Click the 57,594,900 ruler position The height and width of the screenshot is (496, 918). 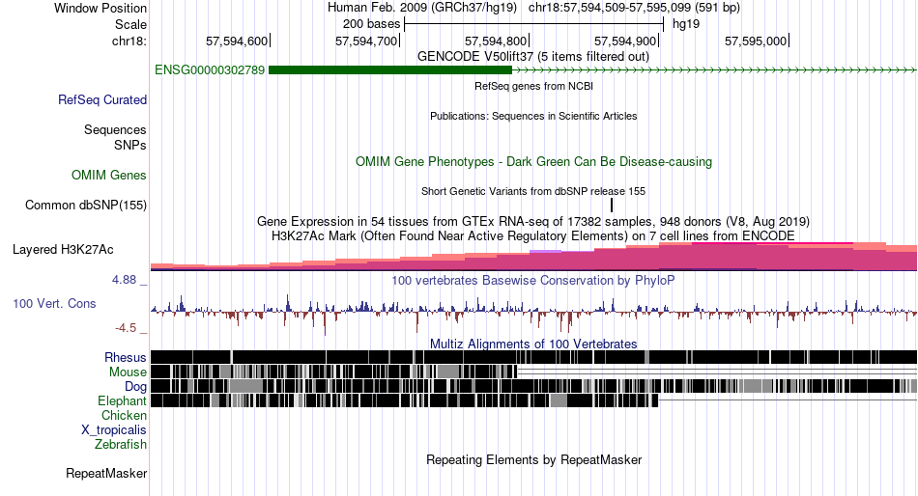point(626,41)
